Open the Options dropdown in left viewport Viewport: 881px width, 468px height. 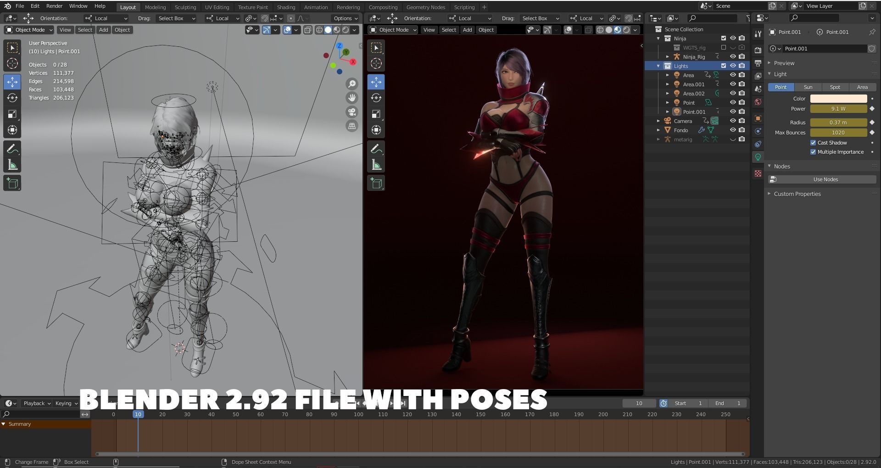(346, 18)
